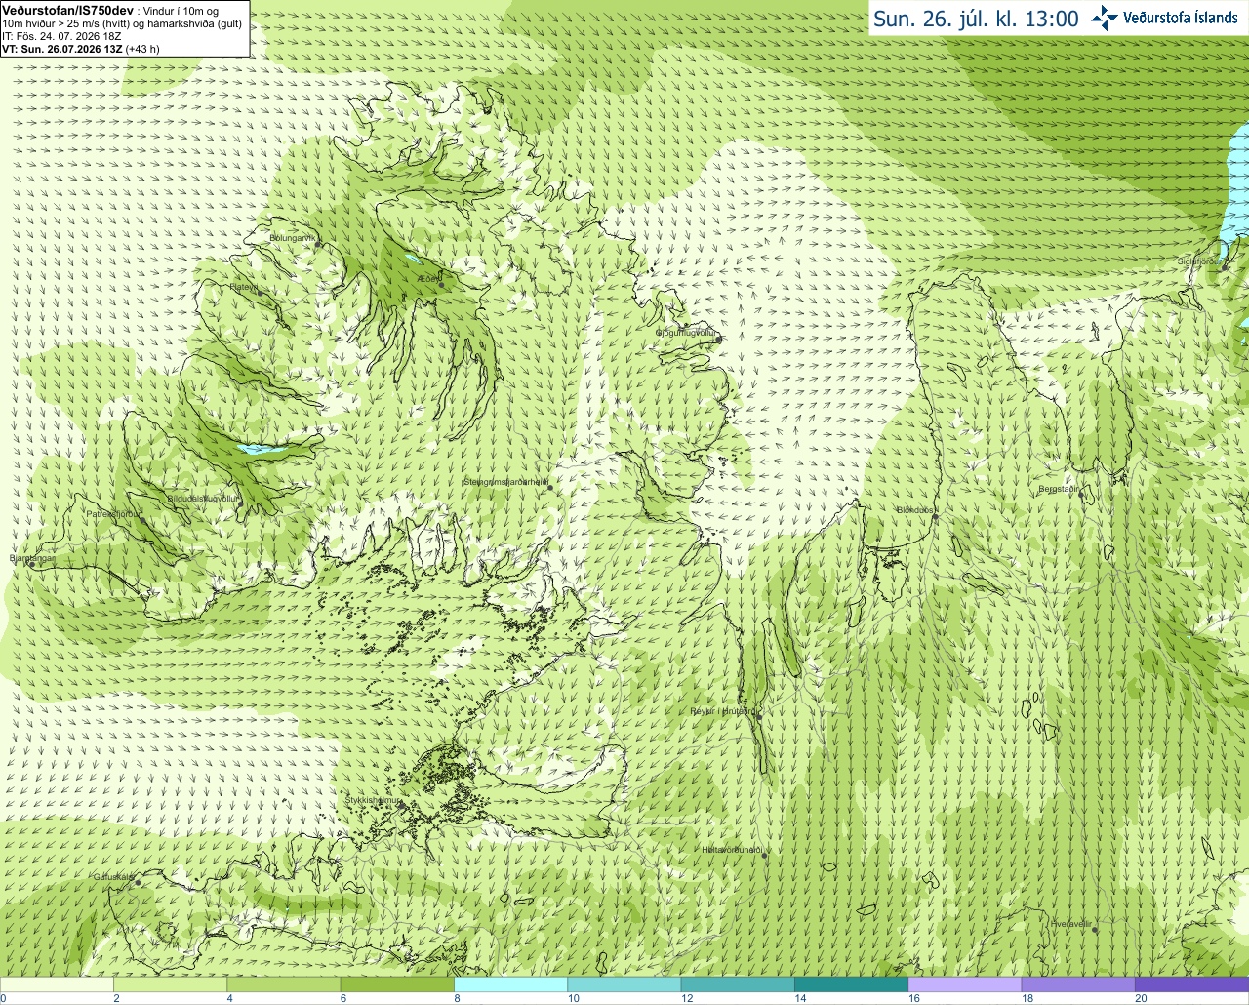
Task: Click the Blönduós station marker
Action: pos(935,518)
